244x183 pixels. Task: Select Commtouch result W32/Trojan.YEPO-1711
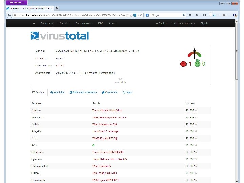coord(105,180)
